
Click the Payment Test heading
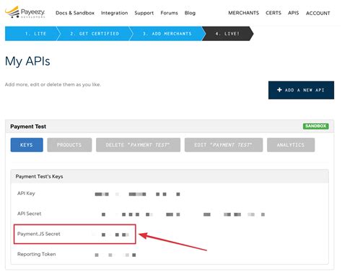pos(28,127)
